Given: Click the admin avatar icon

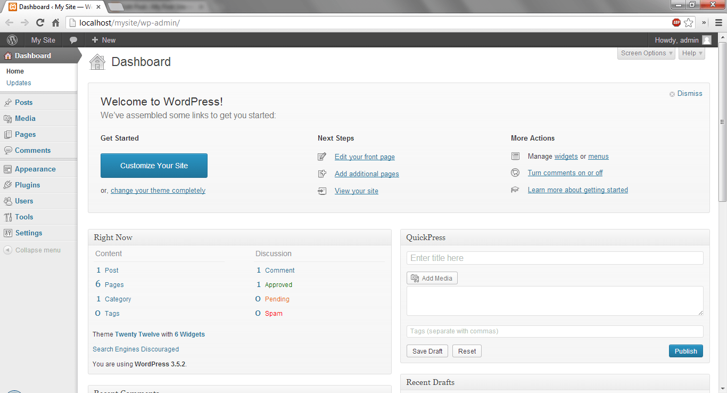Looking at the screenshot, I should click(707, 40).
